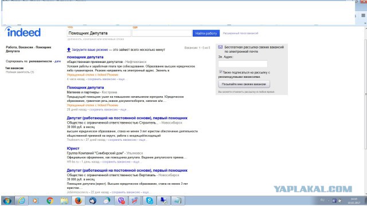Click the upload resume arrow icon
The image size is (367, 206).
coord(69,50)
